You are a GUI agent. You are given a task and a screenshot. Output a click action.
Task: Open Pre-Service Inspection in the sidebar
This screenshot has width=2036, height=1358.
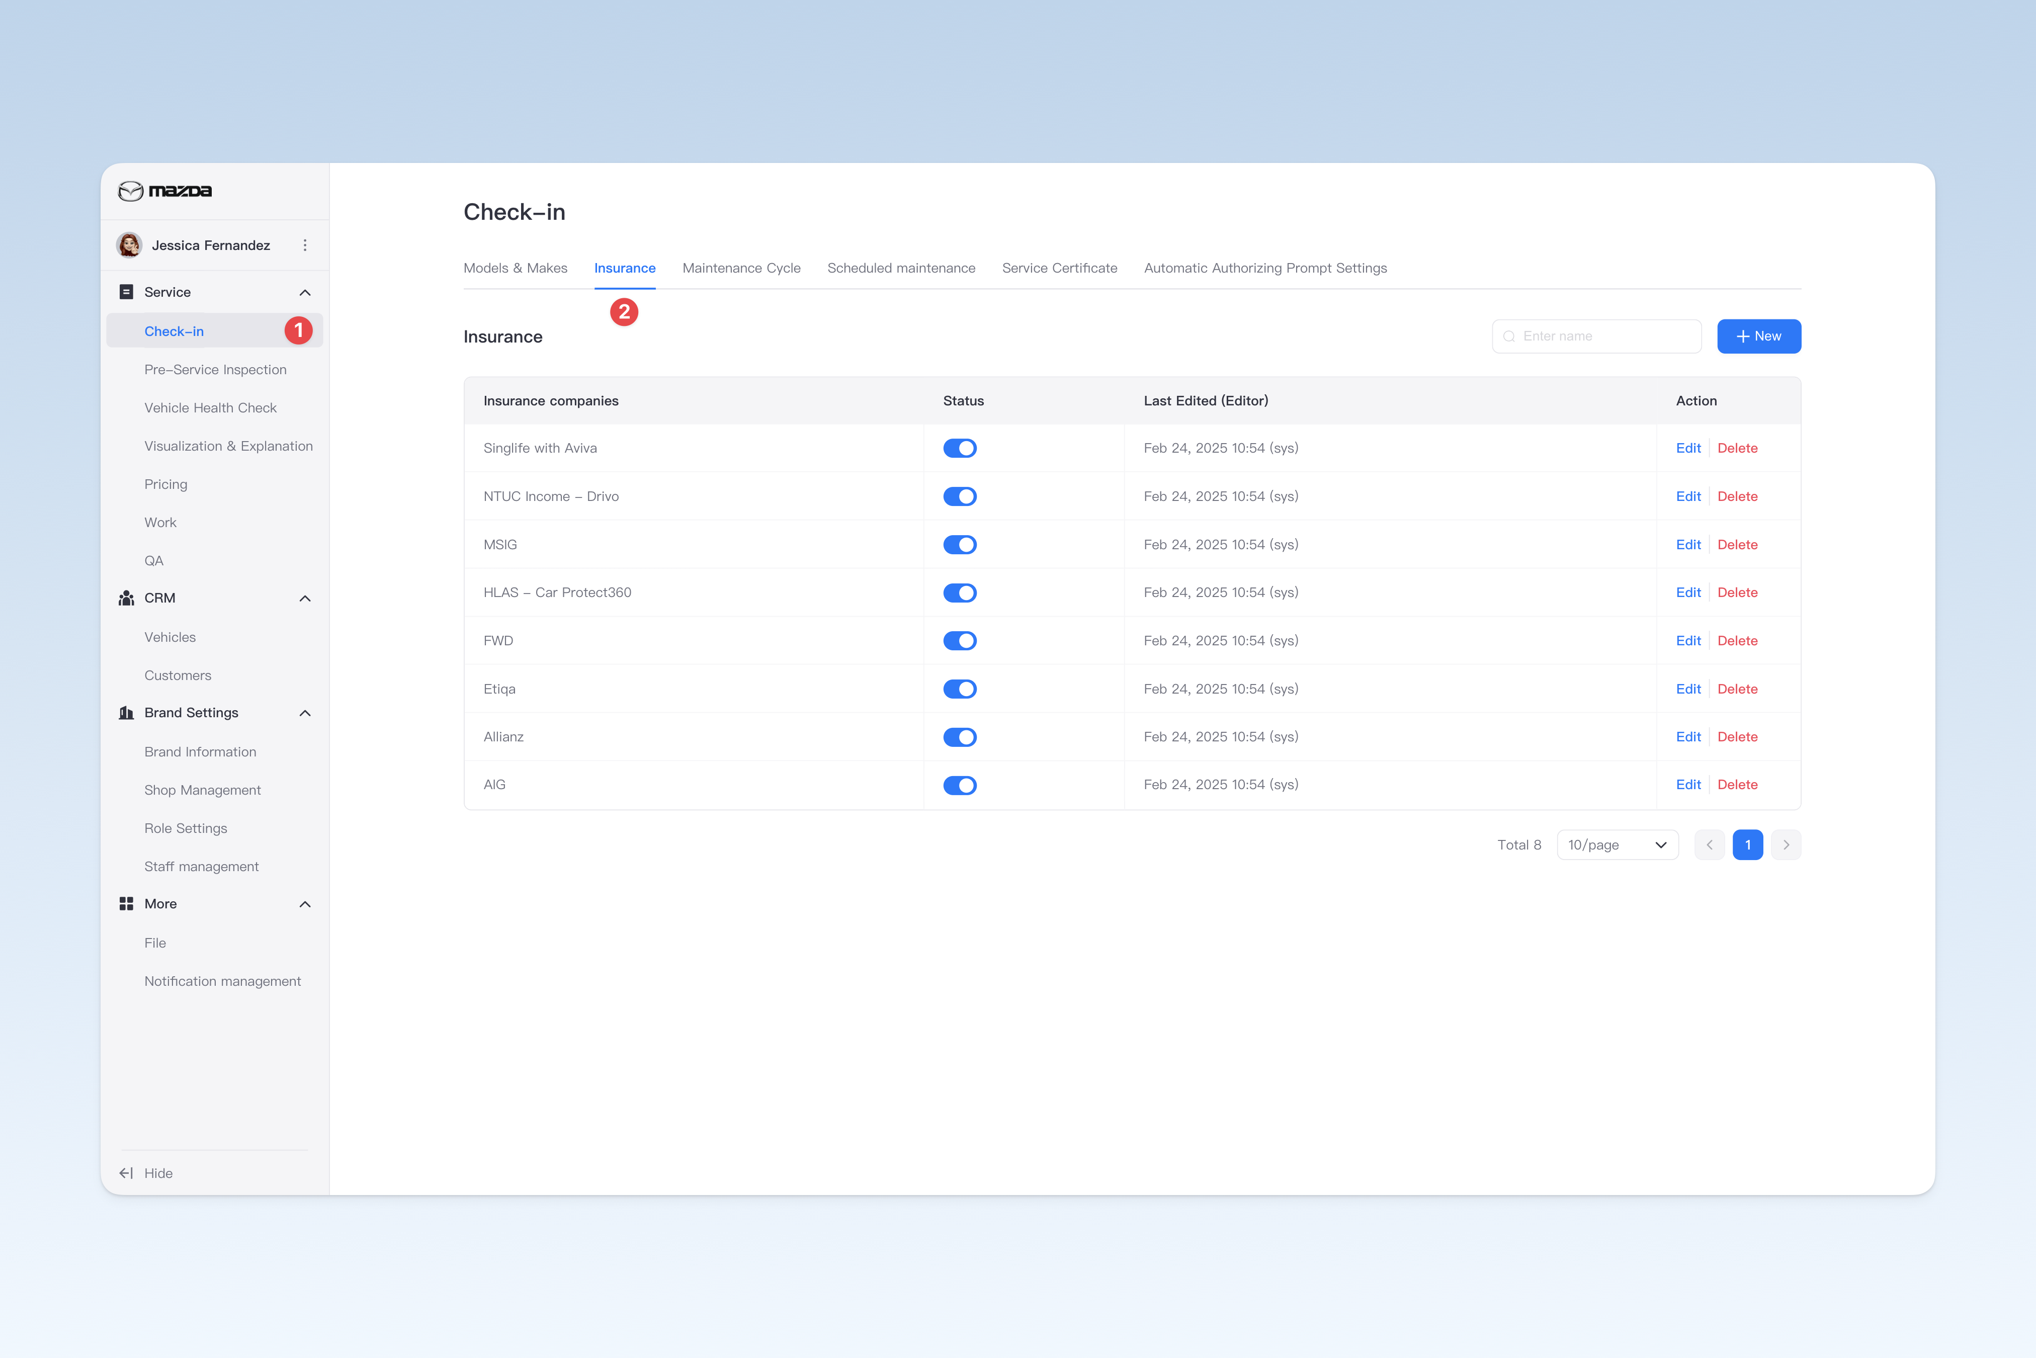(216, 370)
